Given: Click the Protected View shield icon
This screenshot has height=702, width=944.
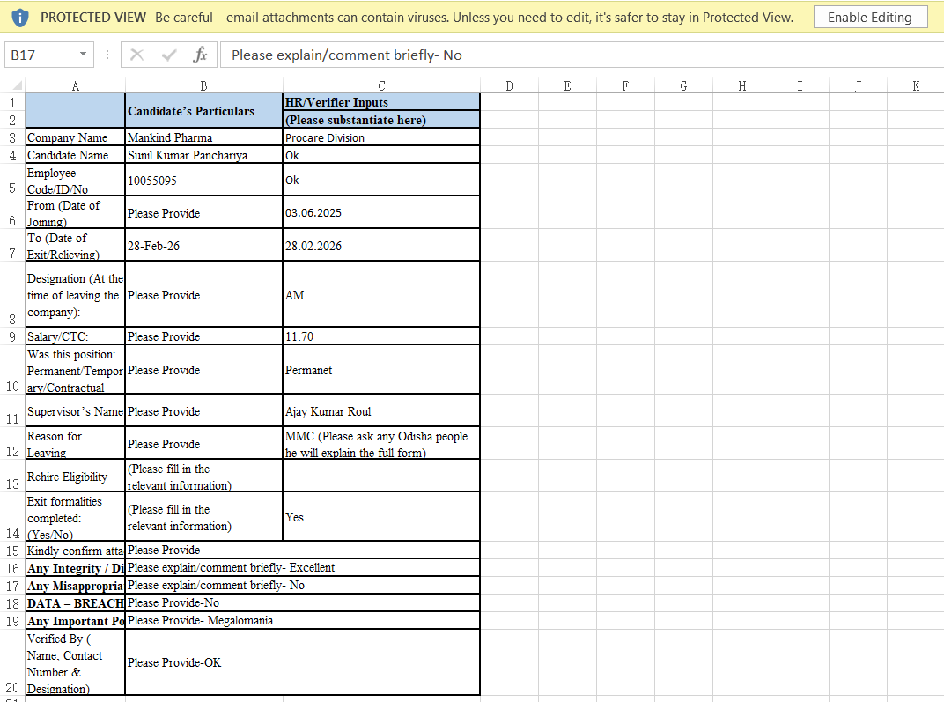Looking at the screenshot, I should pyautogui.click(x=20, y=18).
